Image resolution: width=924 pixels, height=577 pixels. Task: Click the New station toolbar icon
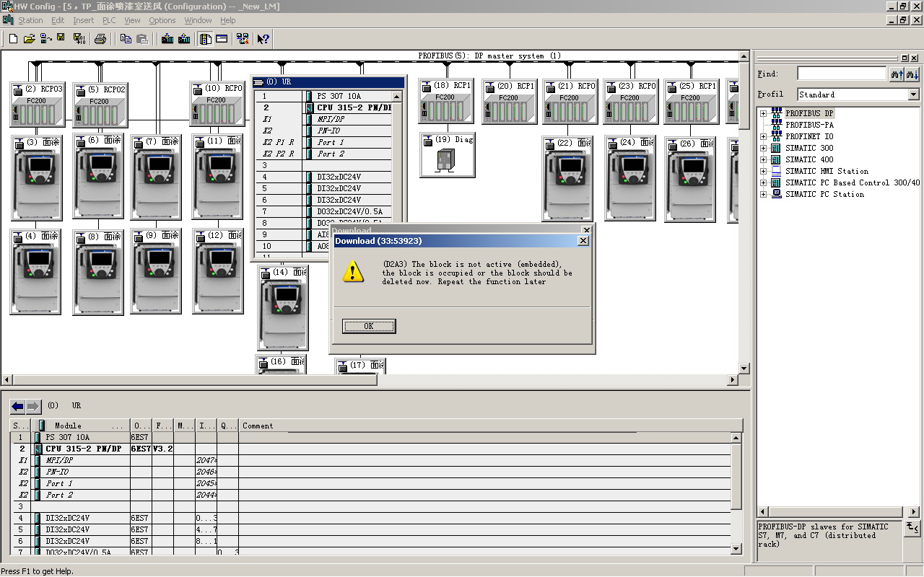[x=13, y=39]
